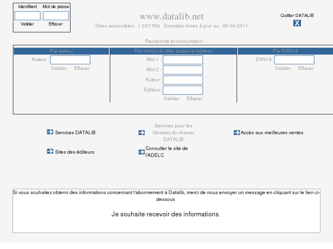333x249 pixels.
Task: Click the Titres accessibles : 1 037 556 text
Action: (127, 26)
